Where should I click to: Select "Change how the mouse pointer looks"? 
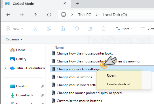pos(85,53)
